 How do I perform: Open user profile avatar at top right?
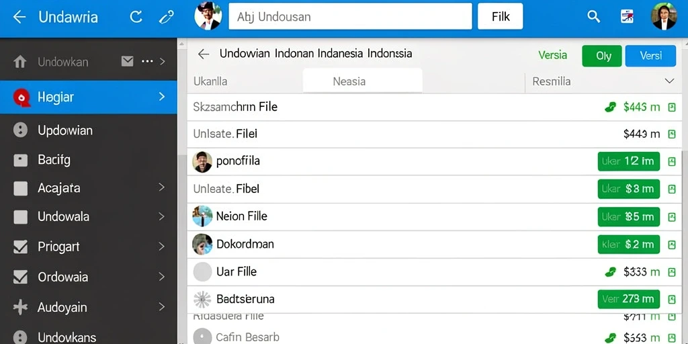[x=663, y=16]
